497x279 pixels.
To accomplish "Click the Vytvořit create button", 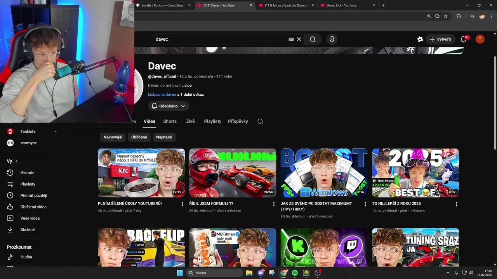I will (440, 39).
